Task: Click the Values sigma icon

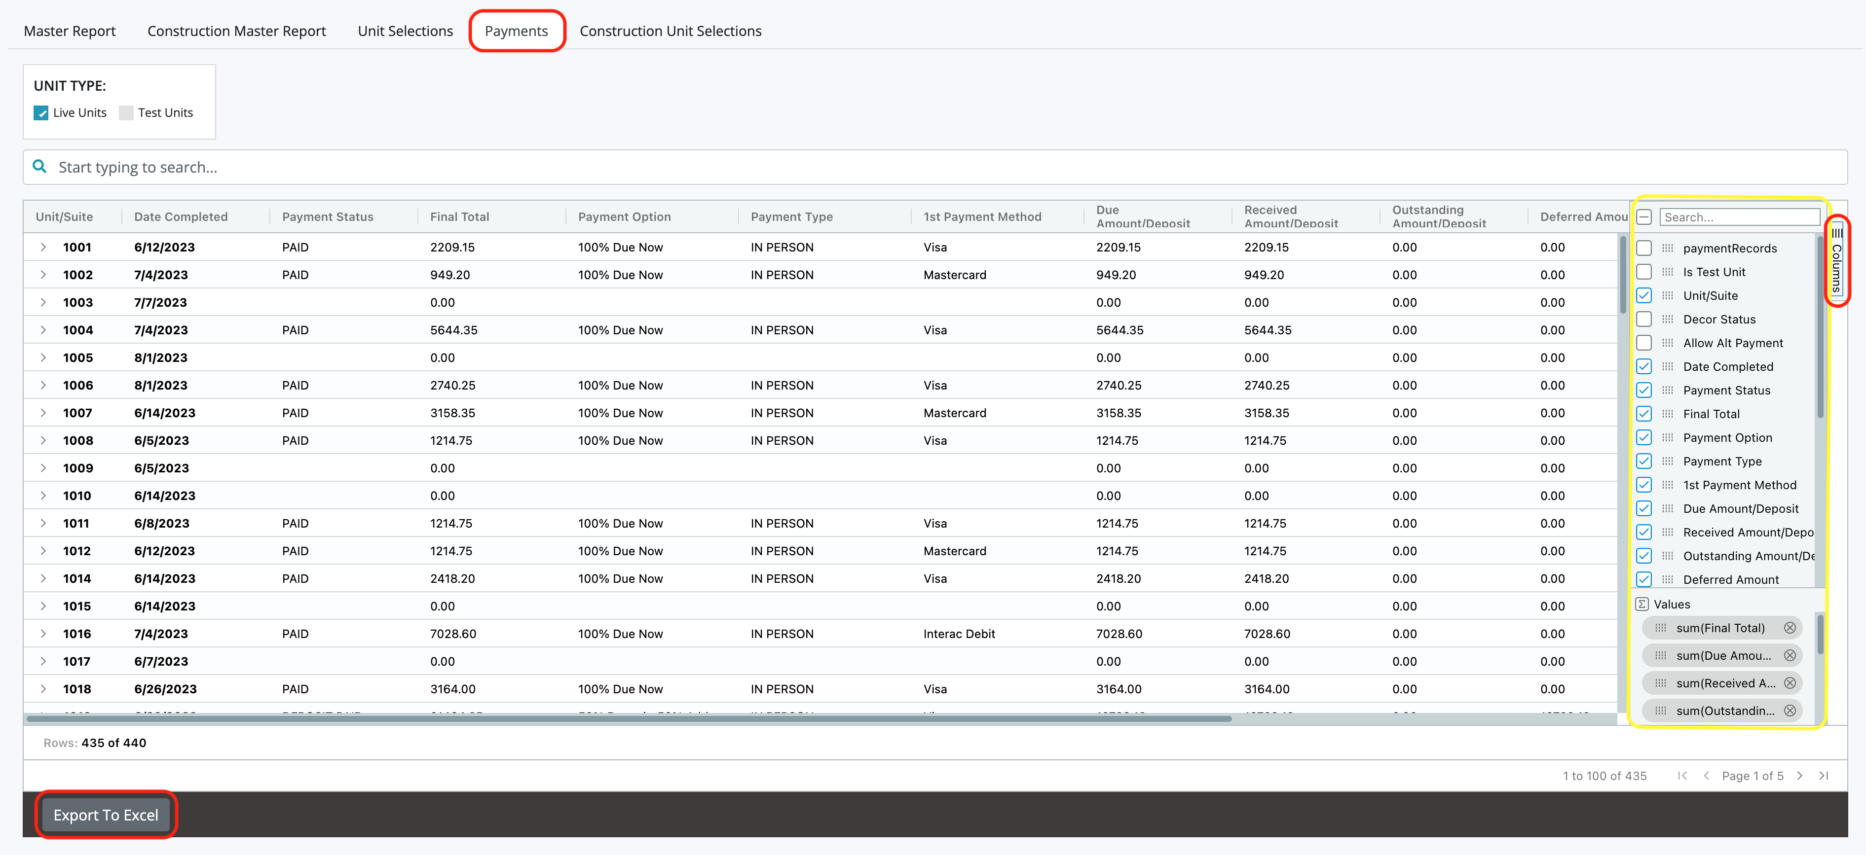Action: (1642, 604)
